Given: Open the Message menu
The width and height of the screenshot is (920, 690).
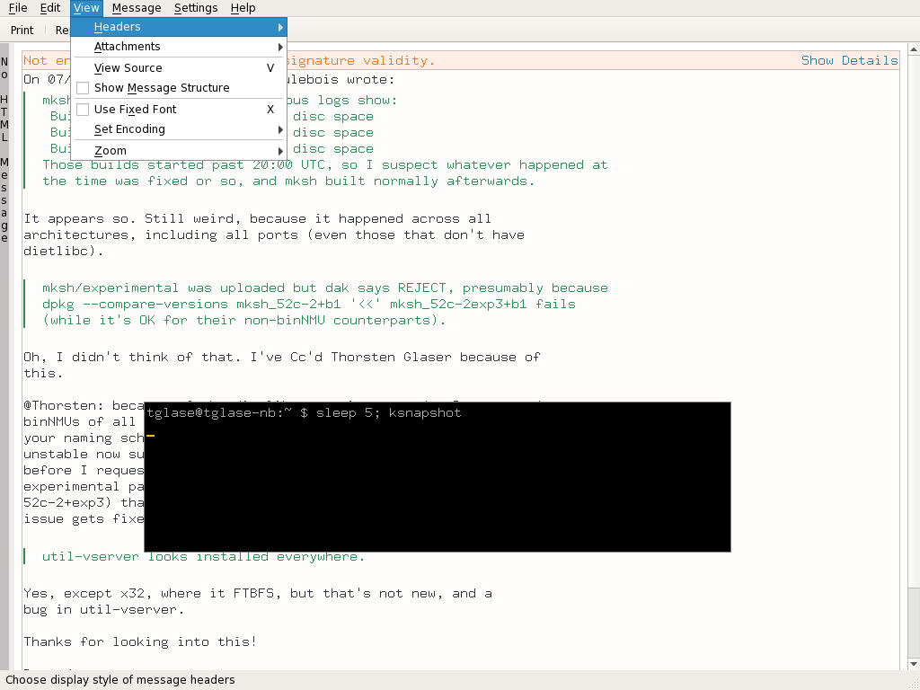Looking at the screenshot, I should click(x=137, y=8).
